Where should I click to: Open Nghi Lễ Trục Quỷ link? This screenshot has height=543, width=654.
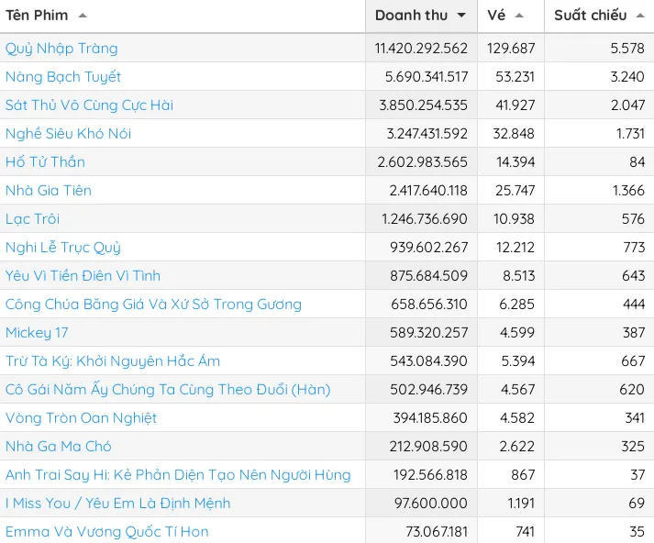point(63,247)
